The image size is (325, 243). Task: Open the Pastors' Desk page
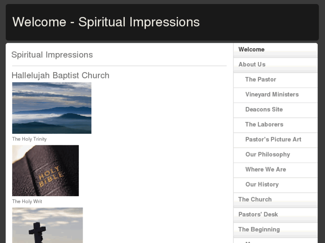(x=258, y=214)
